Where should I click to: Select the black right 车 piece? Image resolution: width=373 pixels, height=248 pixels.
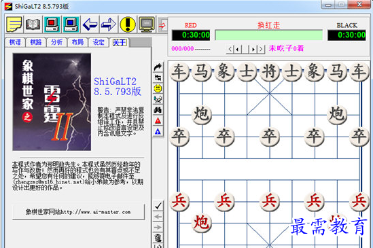pos(359,71)
